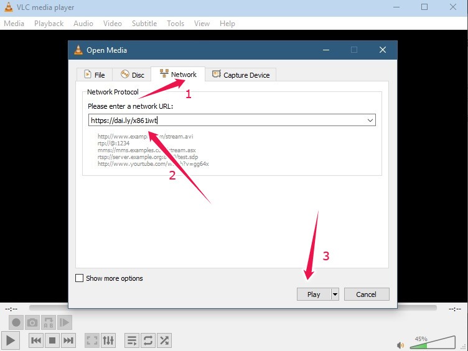Click the Previous media button

coord(36,340)
